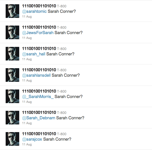Open the @sarahlansdell mention link
152x150 pixels.
click(36, 75)
